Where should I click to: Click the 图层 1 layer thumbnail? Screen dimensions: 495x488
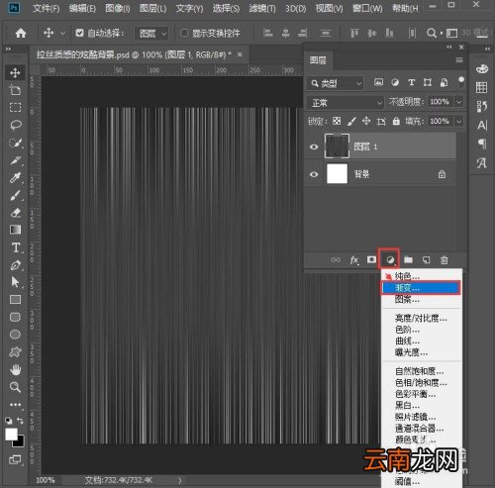(337, 146)
